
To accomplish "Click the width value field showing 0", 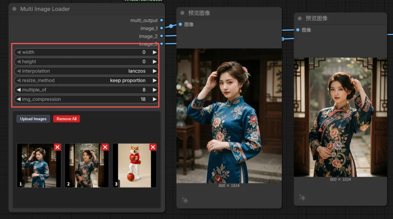I will point(144,52).
